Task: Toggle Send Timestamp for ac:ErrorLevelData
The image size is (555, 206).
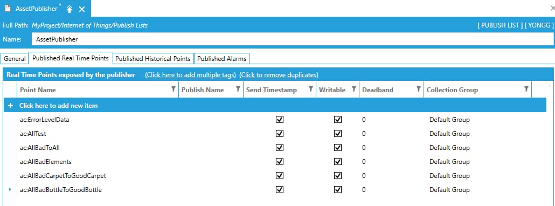Action: point(280,120)
